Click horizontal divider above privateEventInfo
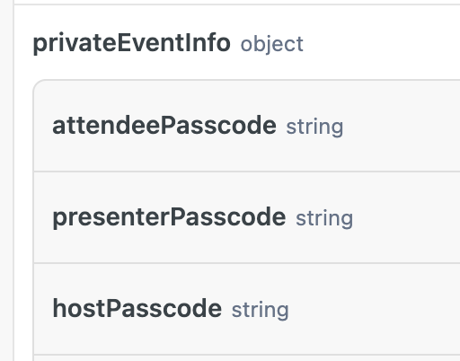This screenshot has height=361, width=460. tap(236, 4)
